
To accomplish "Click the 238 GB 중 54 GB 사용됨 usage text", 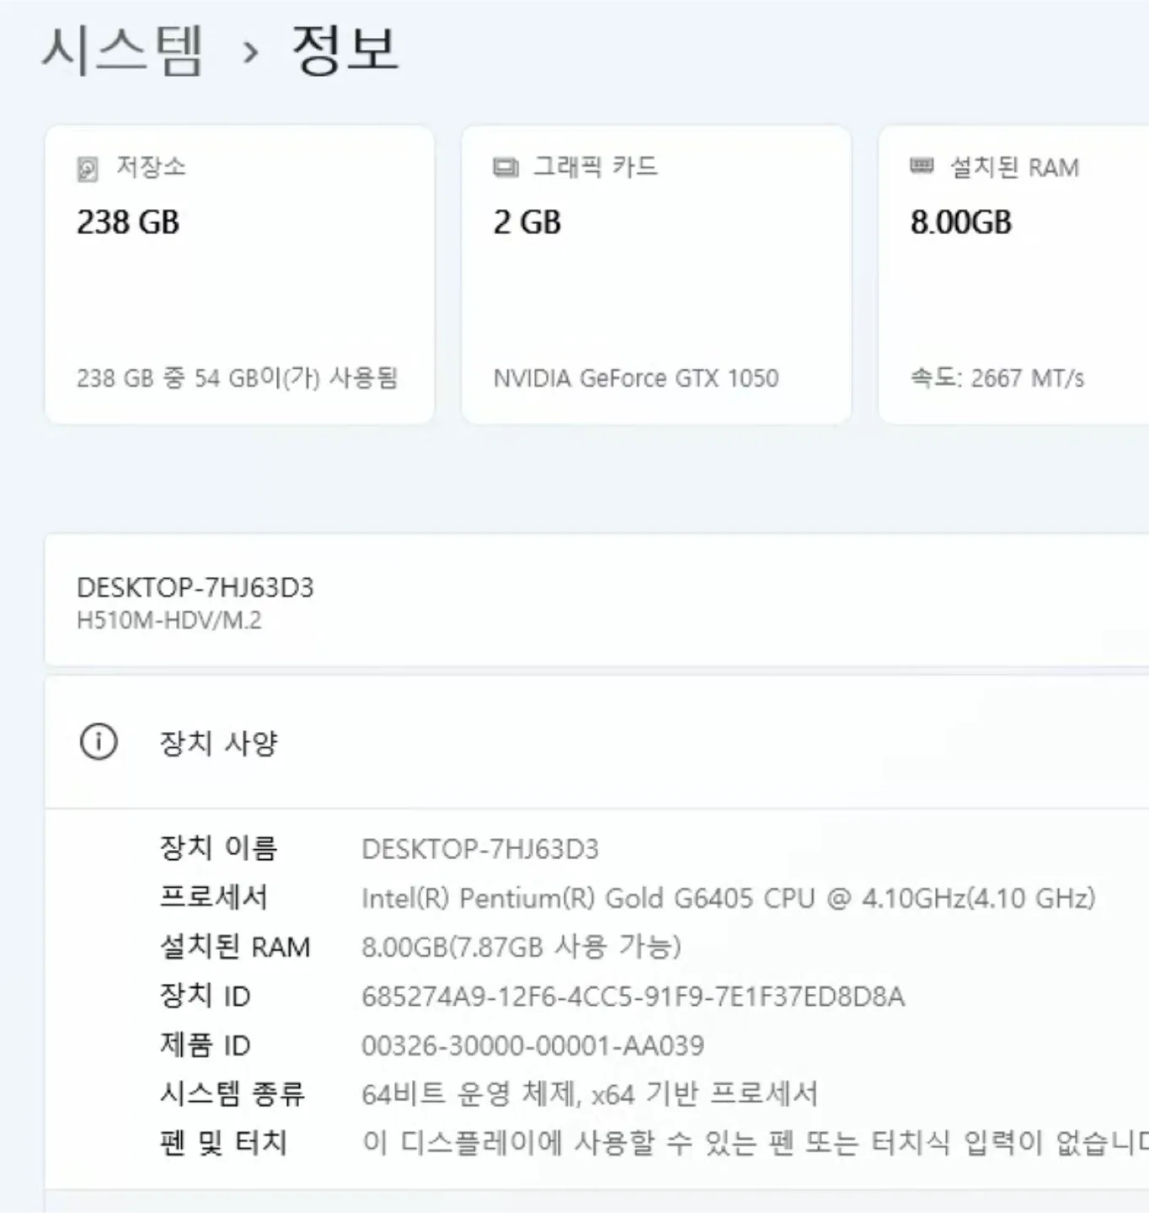I will click(x=239, y=378).
